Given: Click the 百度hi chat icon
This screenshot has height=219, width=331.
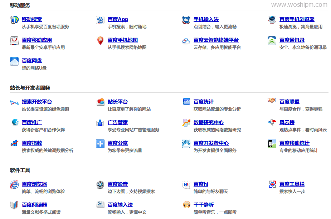Looking at the screenshot, I should [186, 185].
